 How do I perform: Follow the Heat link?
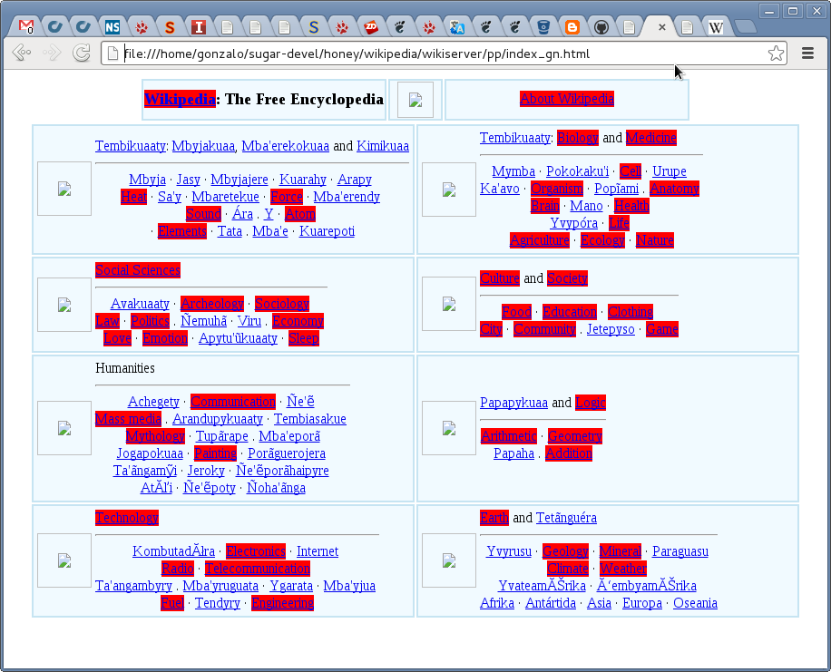133,197
